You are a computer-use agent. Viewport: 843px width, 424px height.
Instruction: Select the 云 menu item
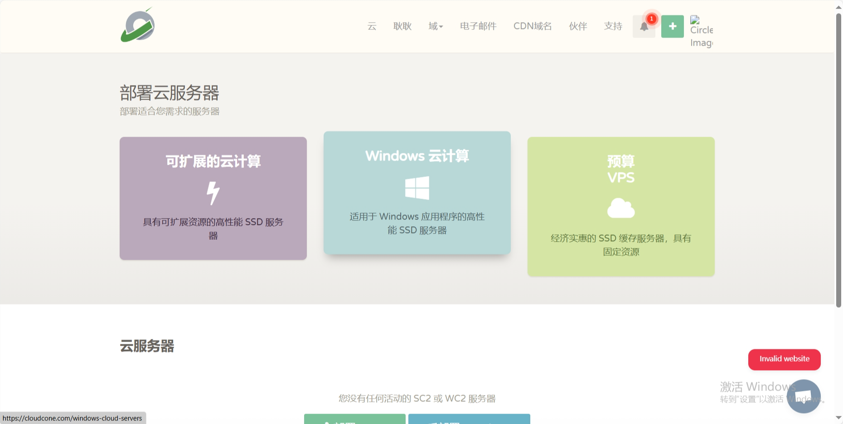(371, 26)
